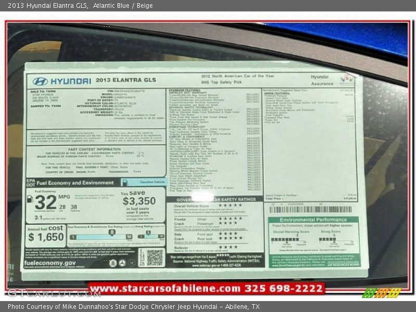Screen dimensions: 416x312
Task: Click the 'You save $3,350' amount
Action: tap(139, 201)
